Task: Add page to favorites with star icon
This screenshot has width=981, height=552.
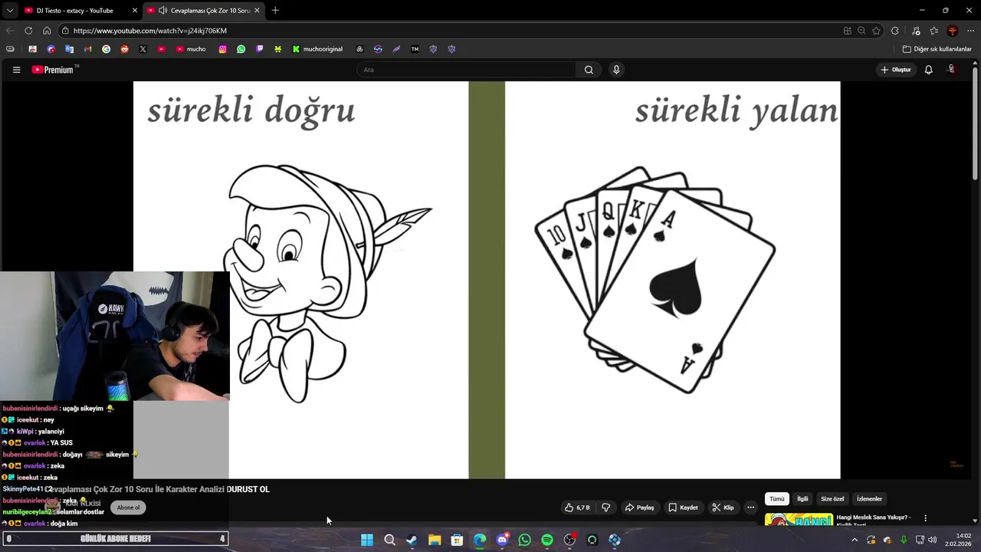Action: tap(876, 31)
